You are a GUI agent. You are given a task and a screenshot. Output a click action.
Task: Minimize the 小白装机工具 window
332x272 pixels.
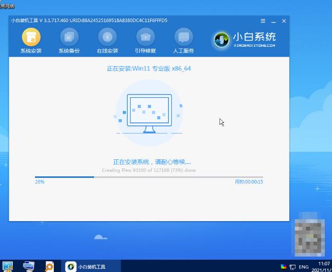click(x=273, y=21)
